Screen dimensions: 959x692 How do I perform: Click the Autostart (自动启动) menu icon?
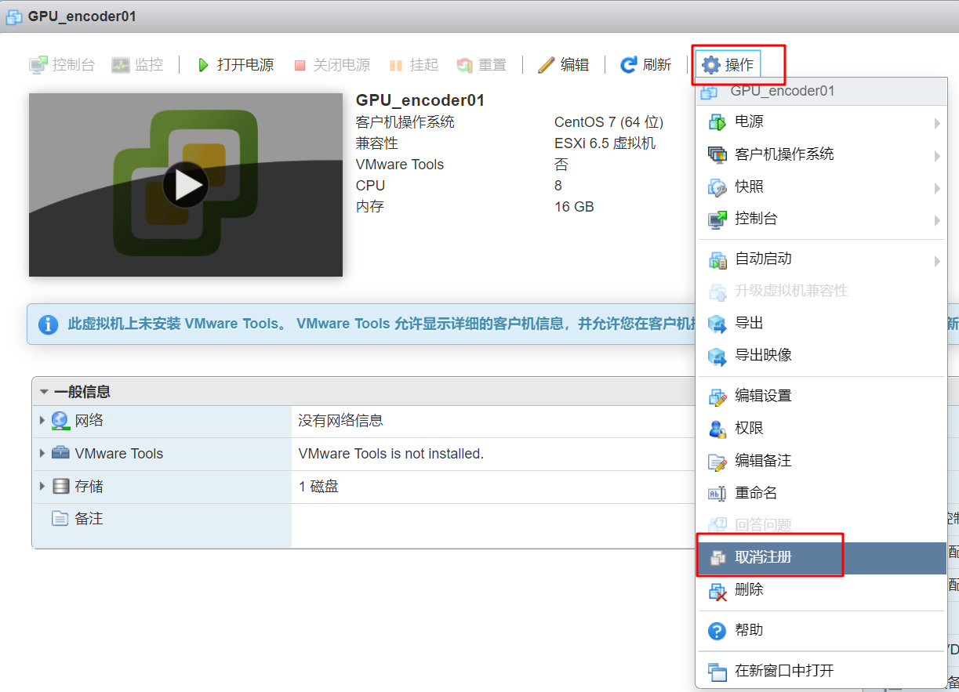(717, 259)
